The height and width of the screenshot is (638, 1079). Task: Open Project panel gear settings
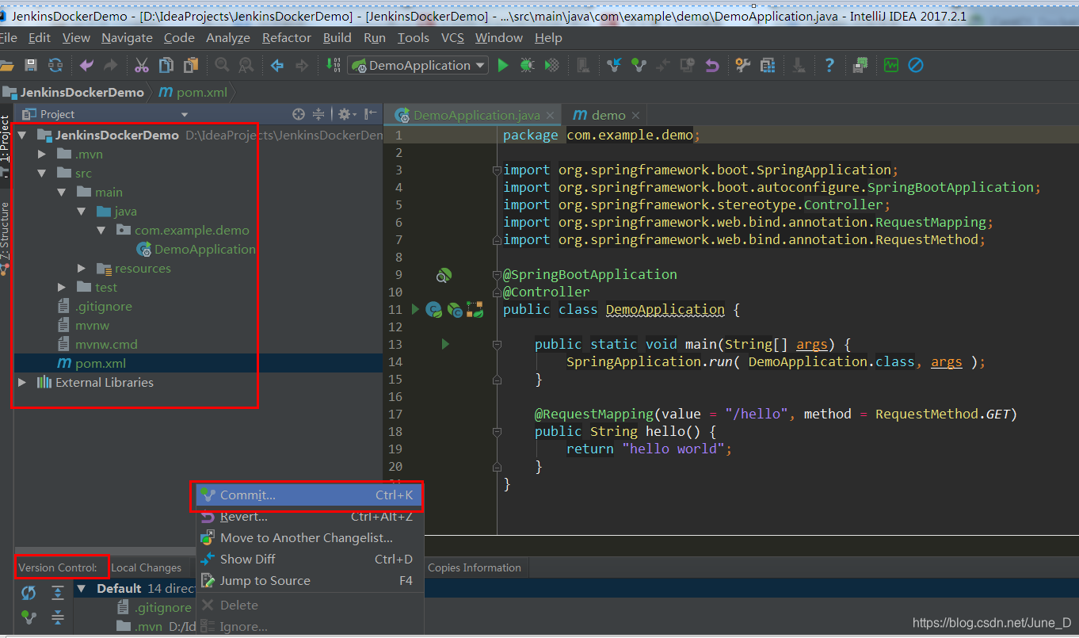tap(346, 114)
